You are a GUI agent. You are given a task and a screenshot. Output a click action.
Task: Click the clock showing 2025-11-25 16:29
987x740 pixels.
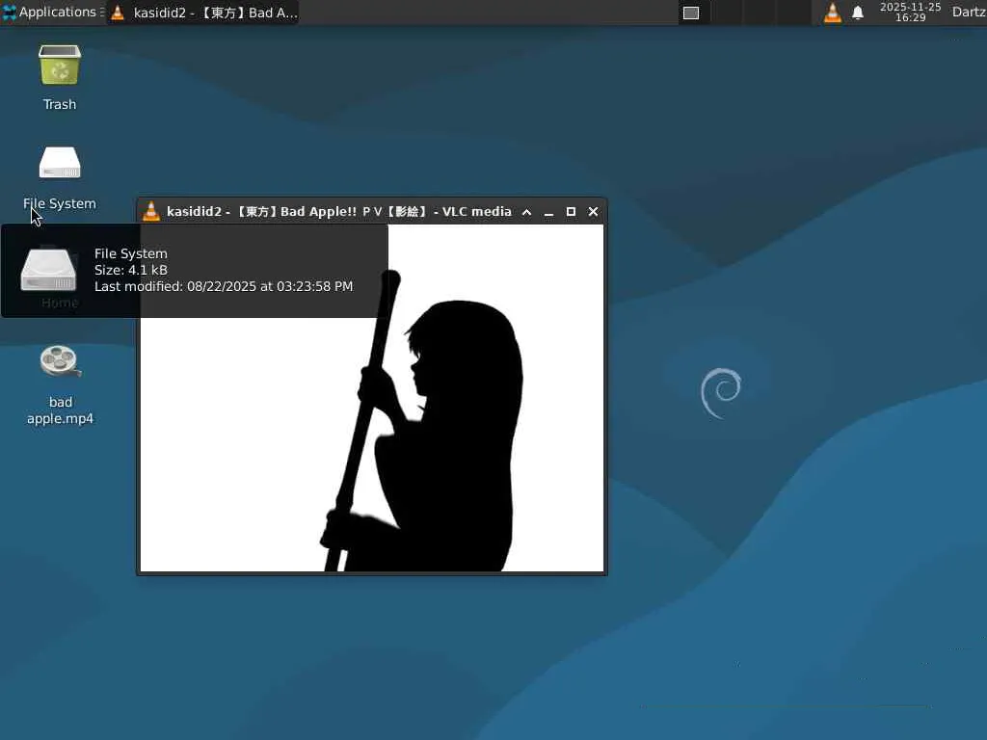pos(910,12)
